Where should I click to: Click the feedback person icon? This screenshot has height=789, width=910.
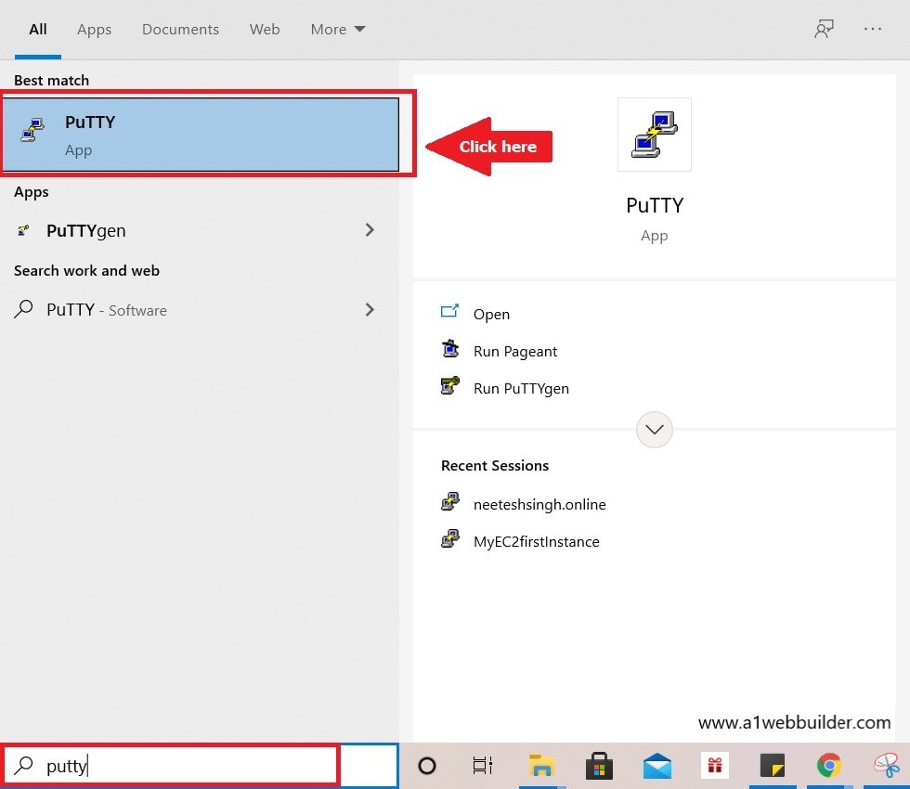[x=825, y=29]
